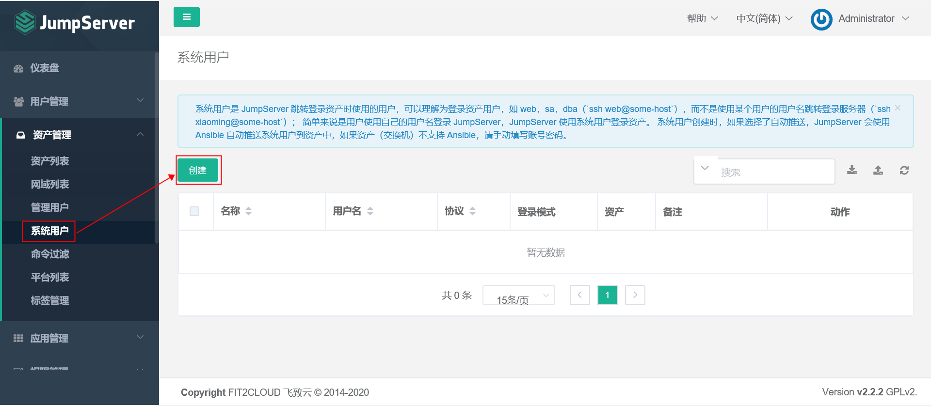Click the export download icon

pyautogui.click(x=852, y=170)
